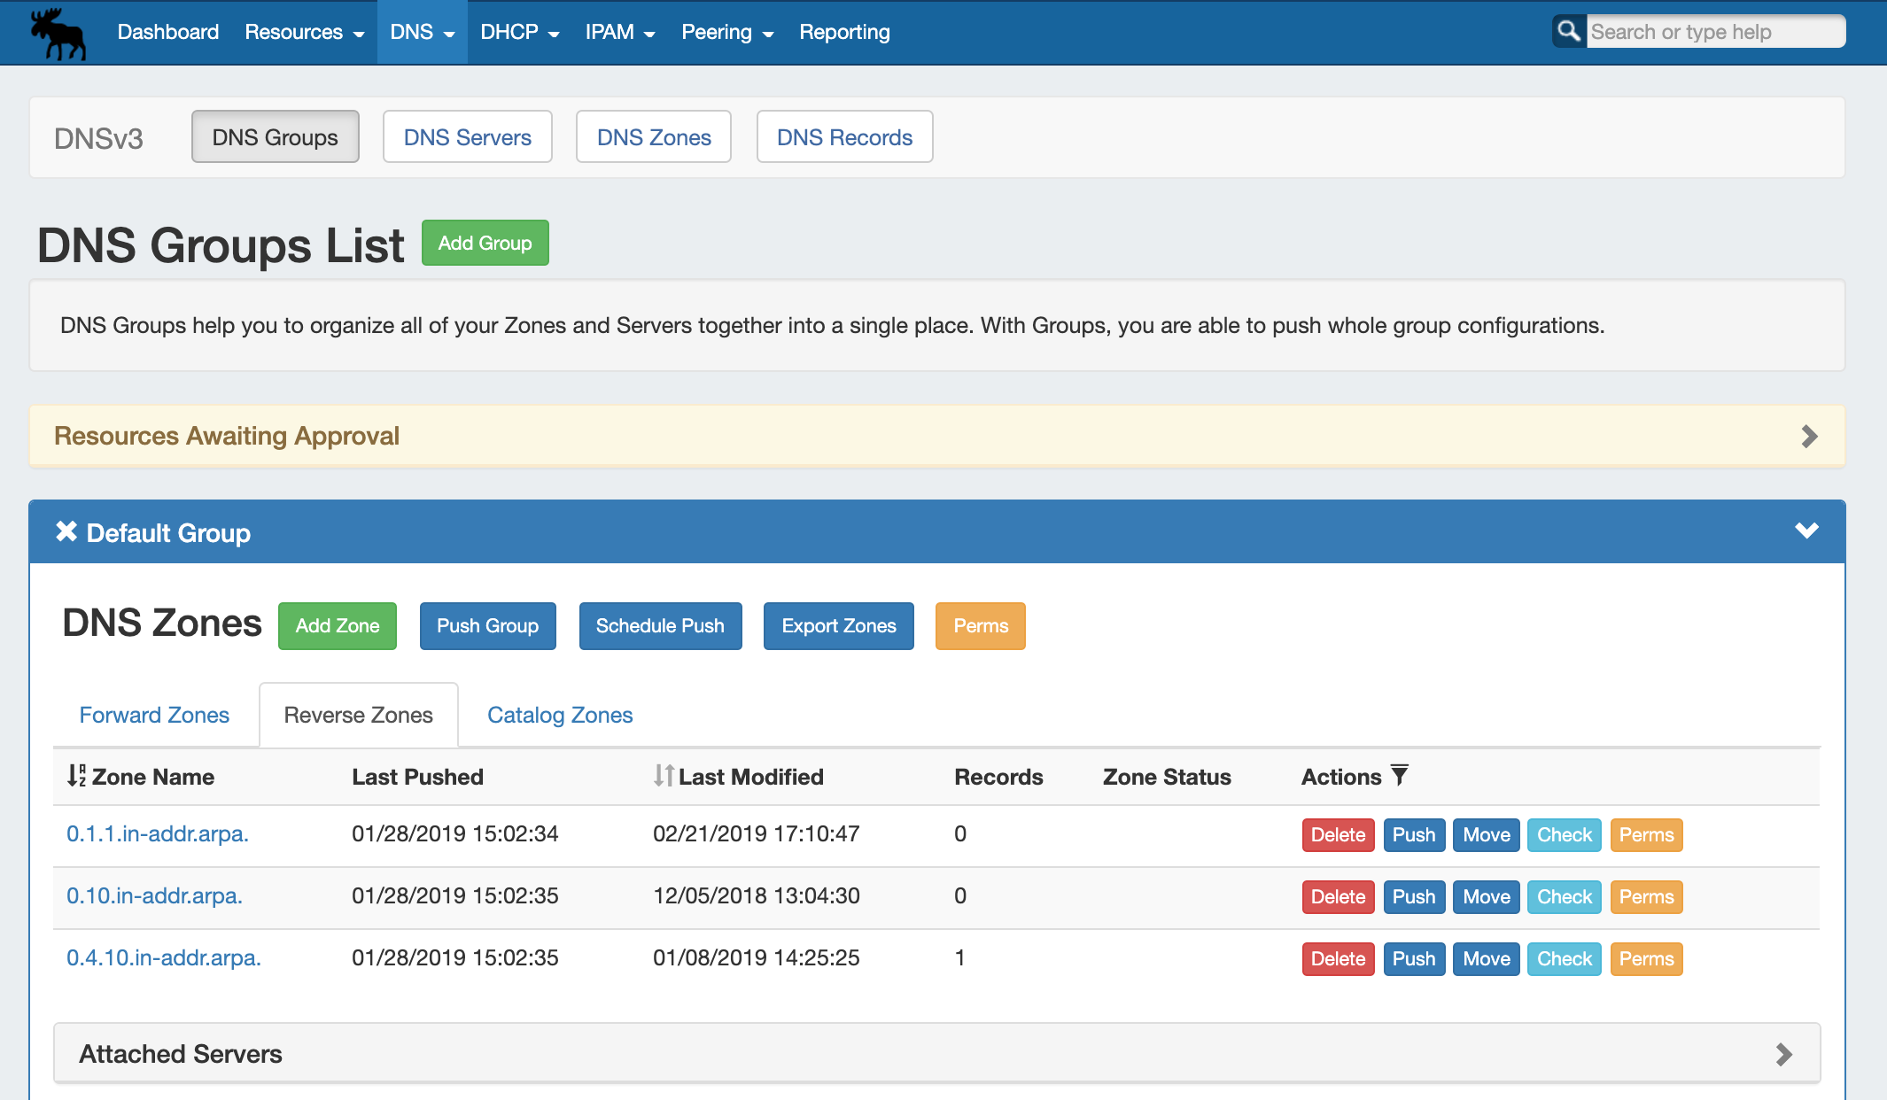Click the moose logo icon

pos(58,34)
